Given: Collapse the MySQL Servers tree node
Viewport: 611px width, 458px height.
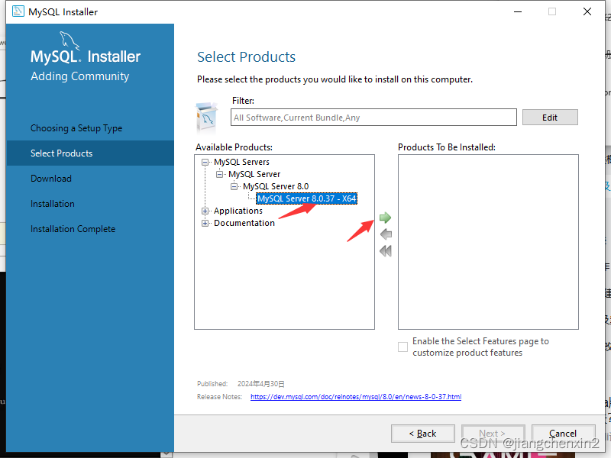Looking at the screenshot, I should coord(205,162).
